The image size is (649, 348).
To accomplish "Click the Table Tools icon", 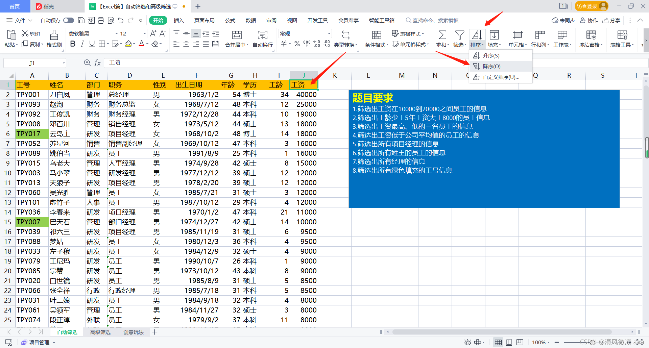I will 622,35.
